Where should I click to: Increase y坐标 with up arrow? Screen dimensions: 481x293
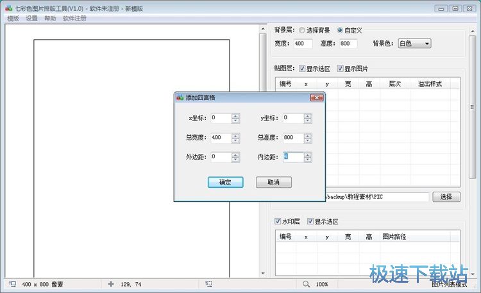[x=308, y=115]
